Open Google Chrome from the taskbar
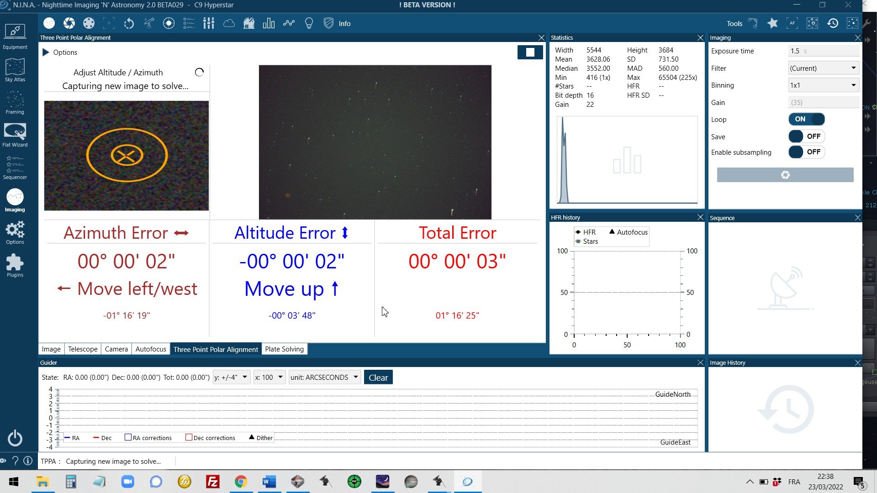Viewport: 877px width, 493px height. click(x=241, y=482)
